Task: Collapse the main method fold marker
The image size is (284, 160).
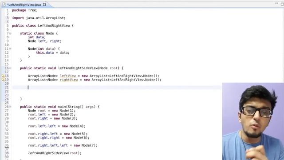Action: point(10,107)
